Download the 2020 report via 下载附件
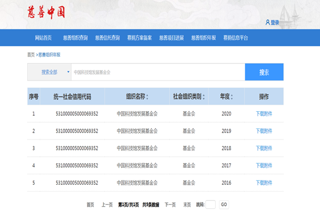This screenshot has height=213, width=320. [x=264, y=114]
